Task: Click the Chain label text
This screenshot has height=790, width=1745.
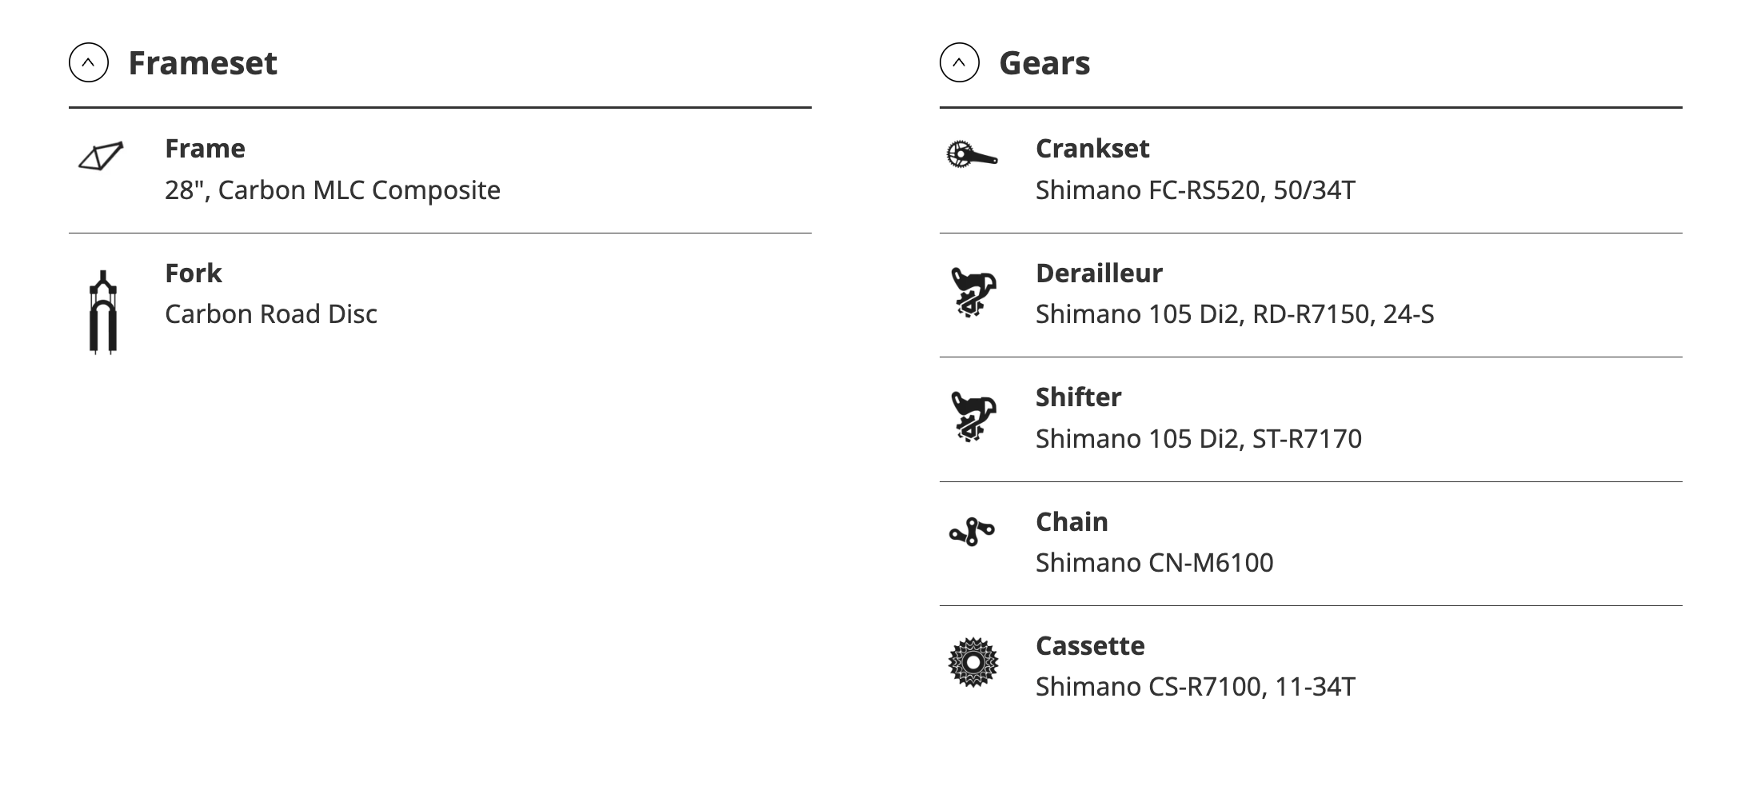Action: point(1072,522)
